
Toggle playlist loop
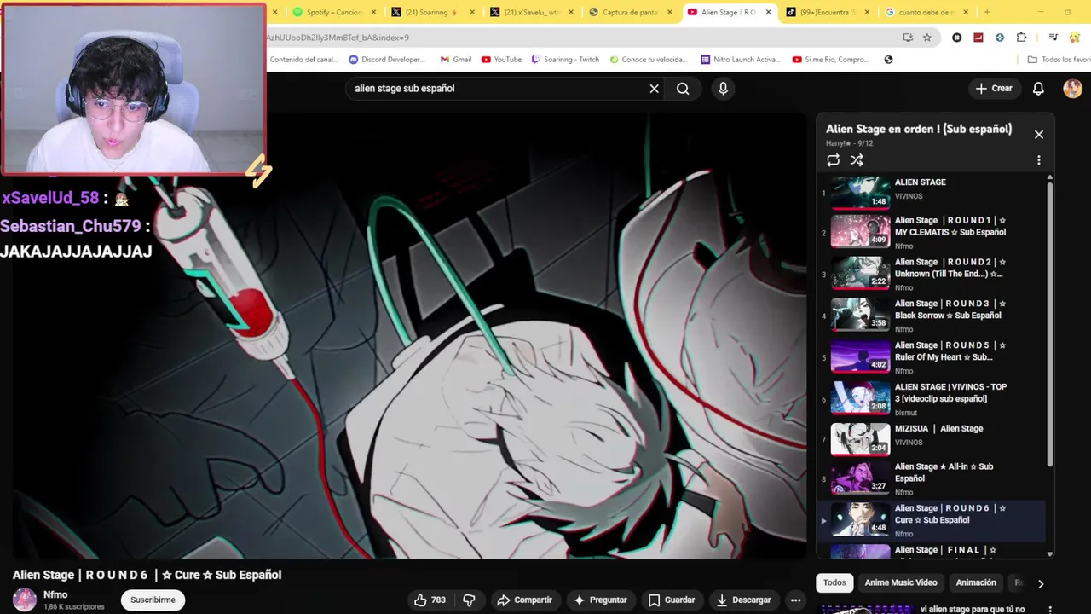tap(833, 160)
